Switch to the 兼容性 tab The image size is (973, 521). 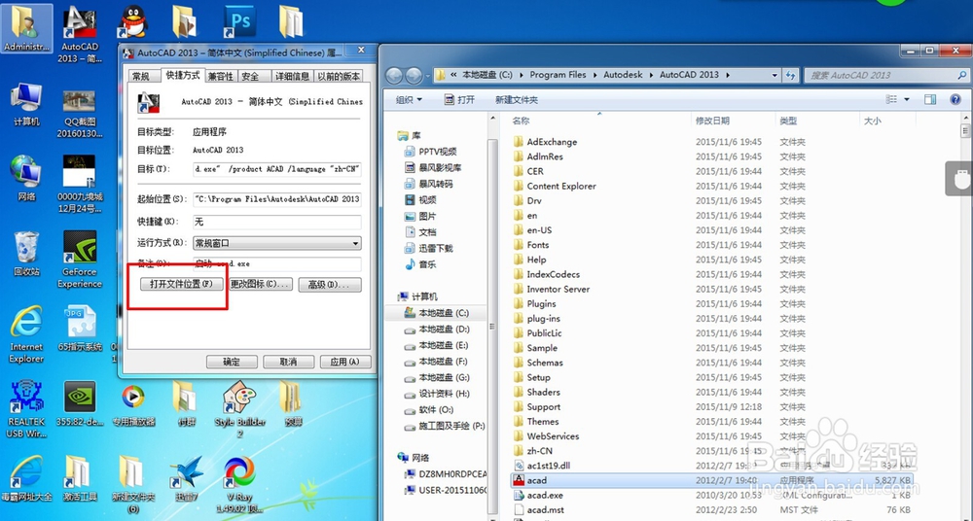[221, 76]
